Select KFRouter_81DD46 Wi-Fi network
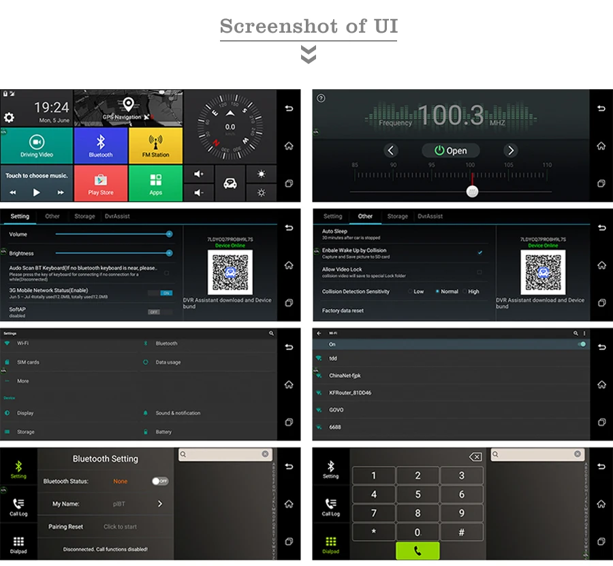Screen dimensions: 613x566 click(x=452, y=393)
